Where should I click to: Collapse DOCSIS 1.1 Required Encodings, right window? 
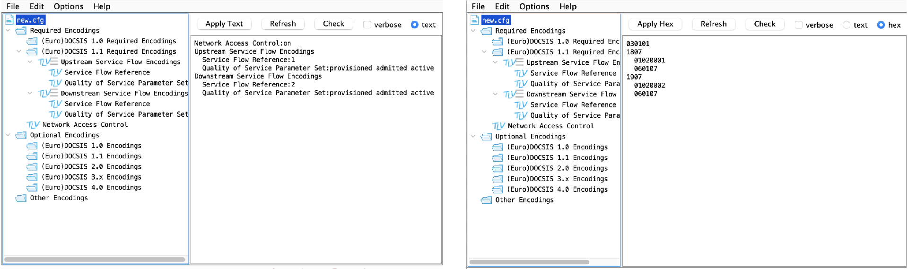[x=484, y=52]
